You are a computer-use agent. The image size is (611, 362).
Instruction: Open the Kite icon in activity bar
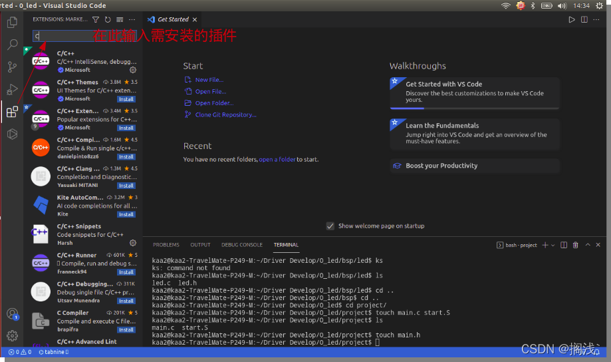pyautogui.click(x=12, y=134)
